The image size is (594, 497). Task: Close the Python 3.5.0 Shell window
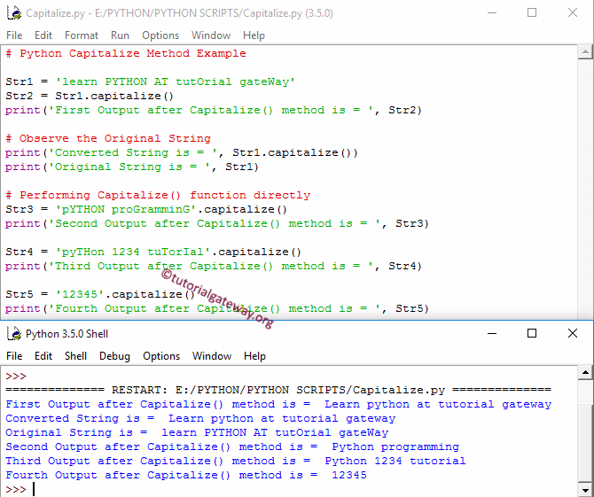coord(573,333)
